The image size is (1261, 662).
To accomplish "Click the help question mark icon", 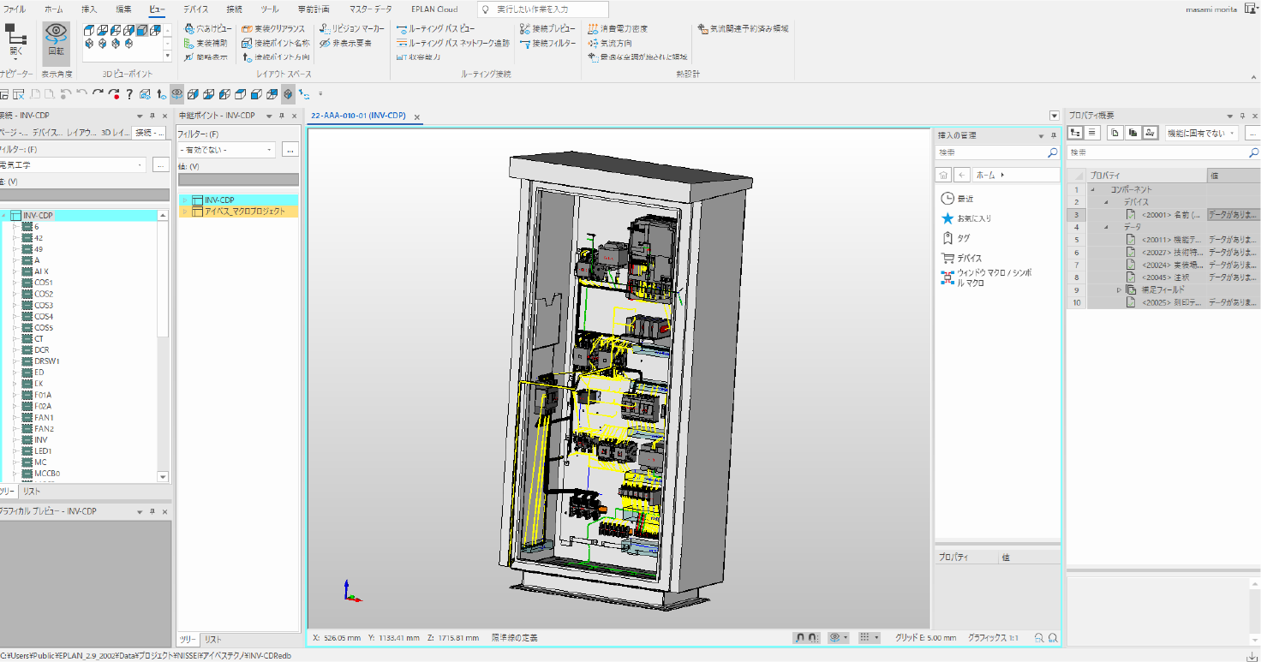I will point(129,94).
